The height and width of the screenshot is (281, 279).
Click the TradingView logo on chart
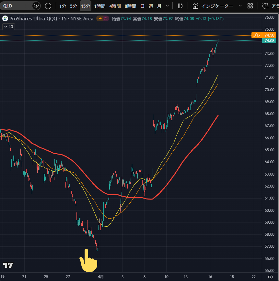pos(8,265)
